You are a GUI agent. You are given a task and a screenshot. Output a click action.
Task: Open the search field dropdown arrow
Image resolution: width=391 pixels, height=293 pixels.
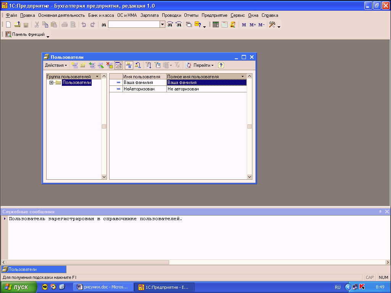(x=162, y=24)
